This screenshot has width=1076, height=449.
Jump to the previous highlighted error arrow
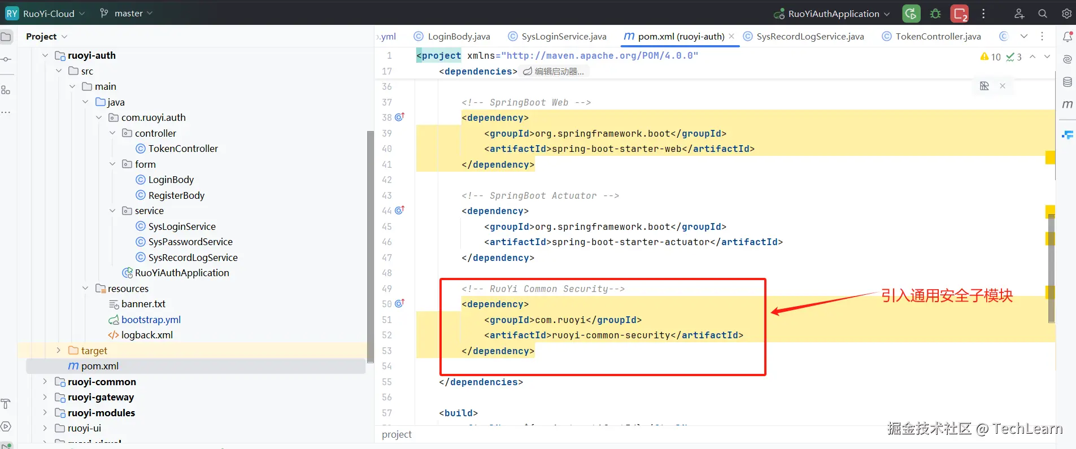click(x=1033, y=56)
